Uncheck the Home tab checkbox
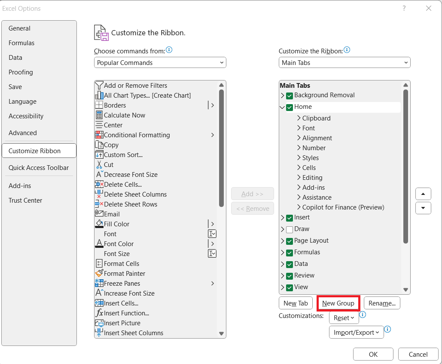Viewport: 442px width, 364px height. [x=289, y=107]
